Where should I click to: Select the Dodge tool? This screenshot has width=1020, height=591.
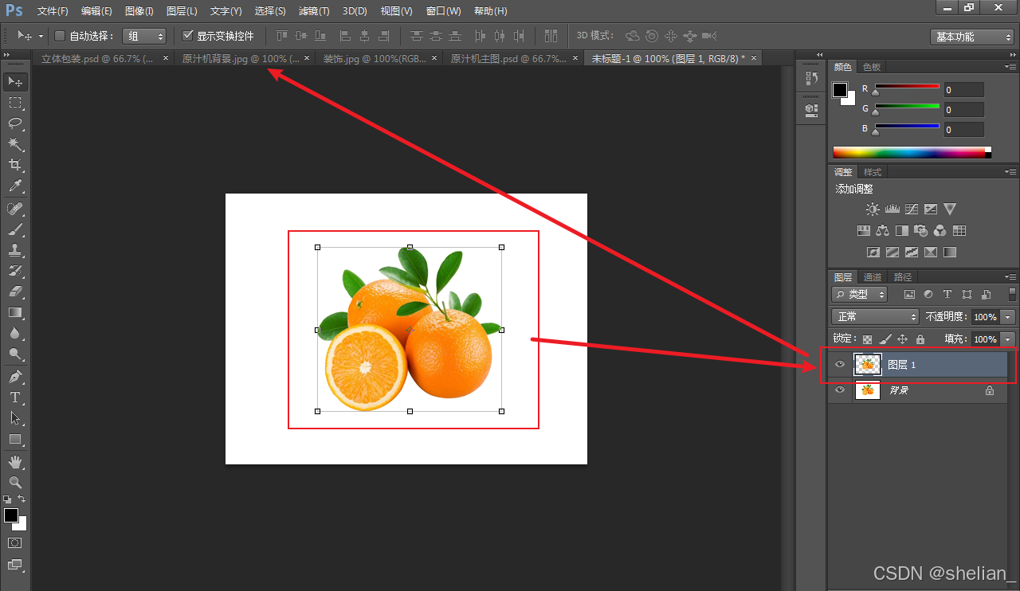tap(15, 354)
